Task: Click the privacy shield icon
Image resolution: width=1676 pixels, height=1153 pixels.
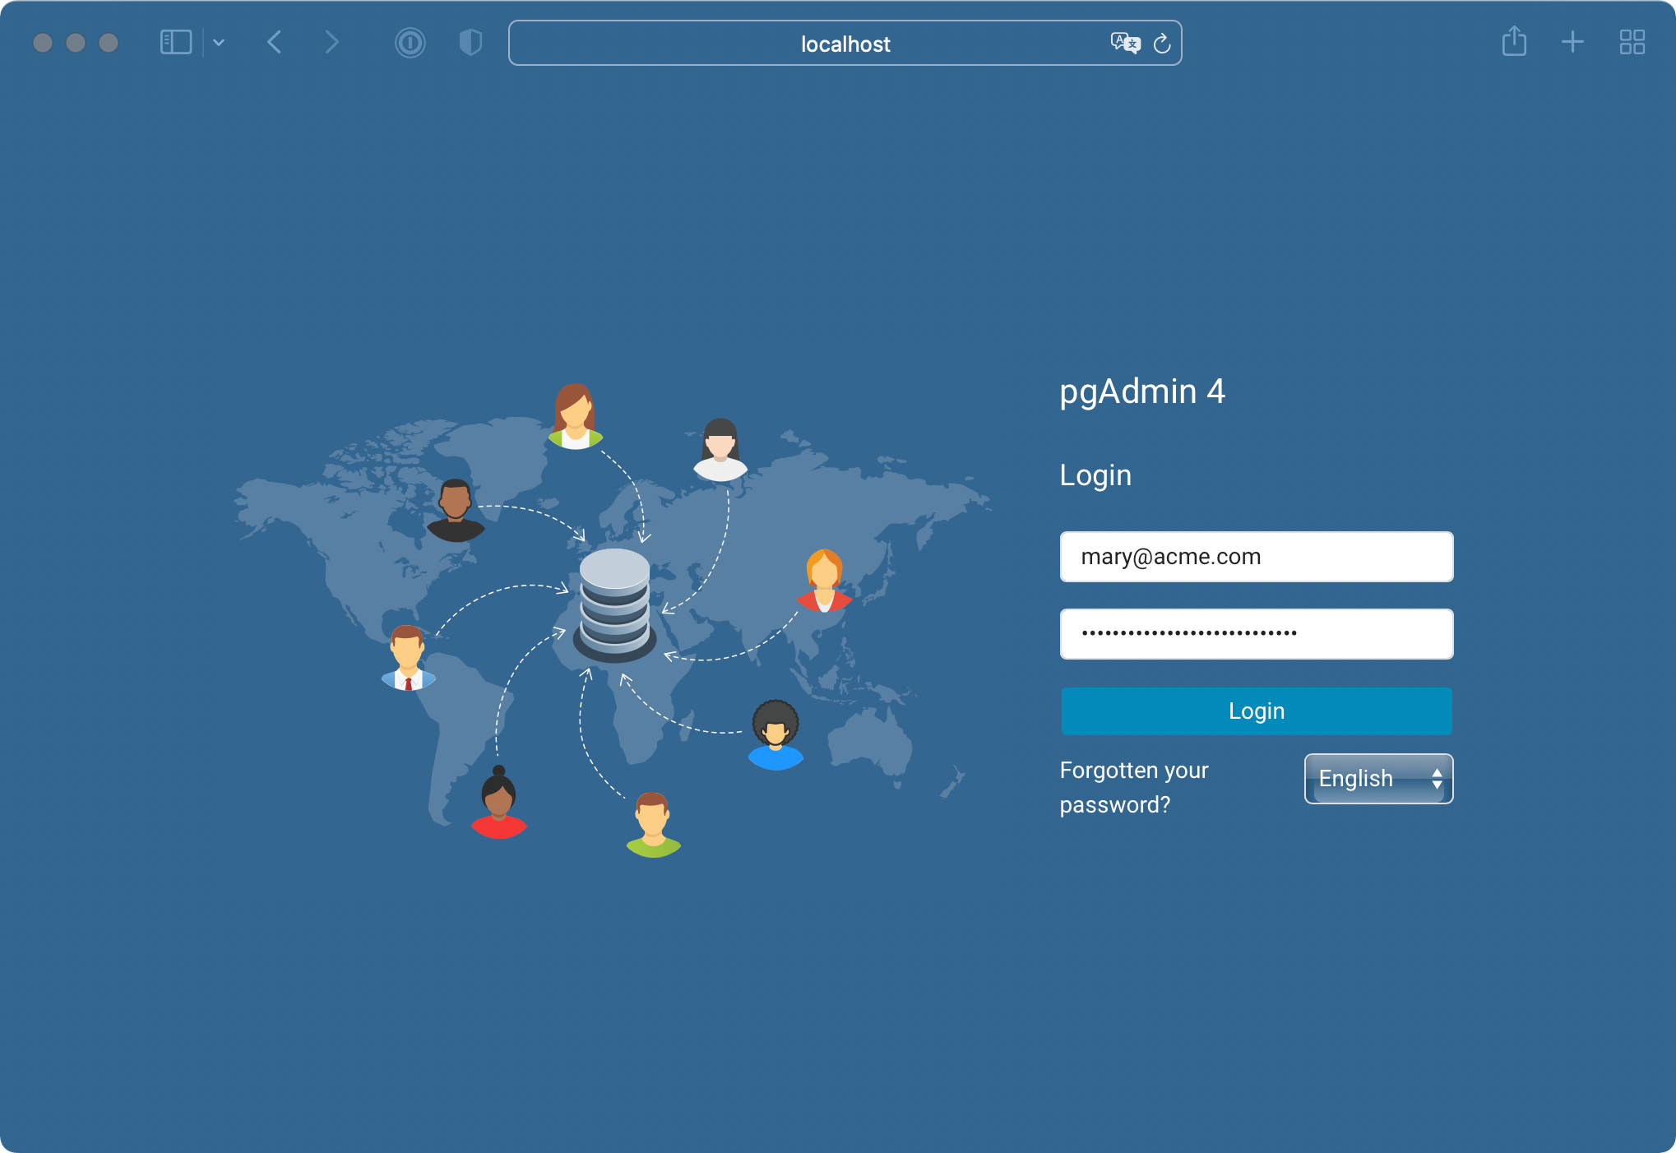Action: tap(470, 43)
